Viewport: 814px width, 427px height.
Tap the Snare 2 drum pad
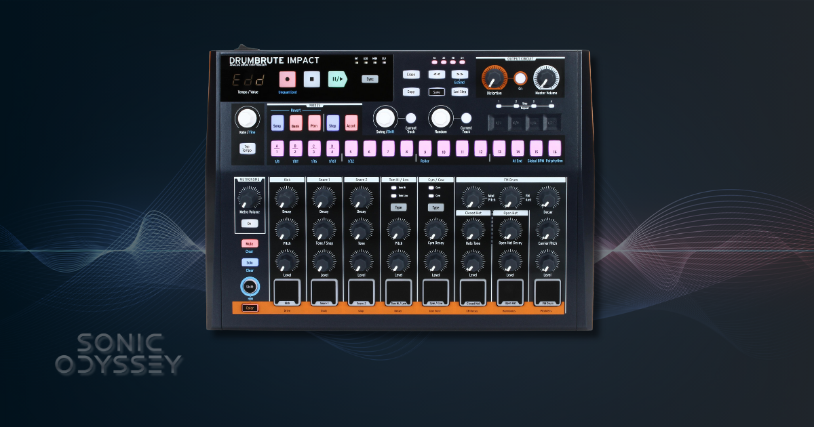(x=361, y=293)
